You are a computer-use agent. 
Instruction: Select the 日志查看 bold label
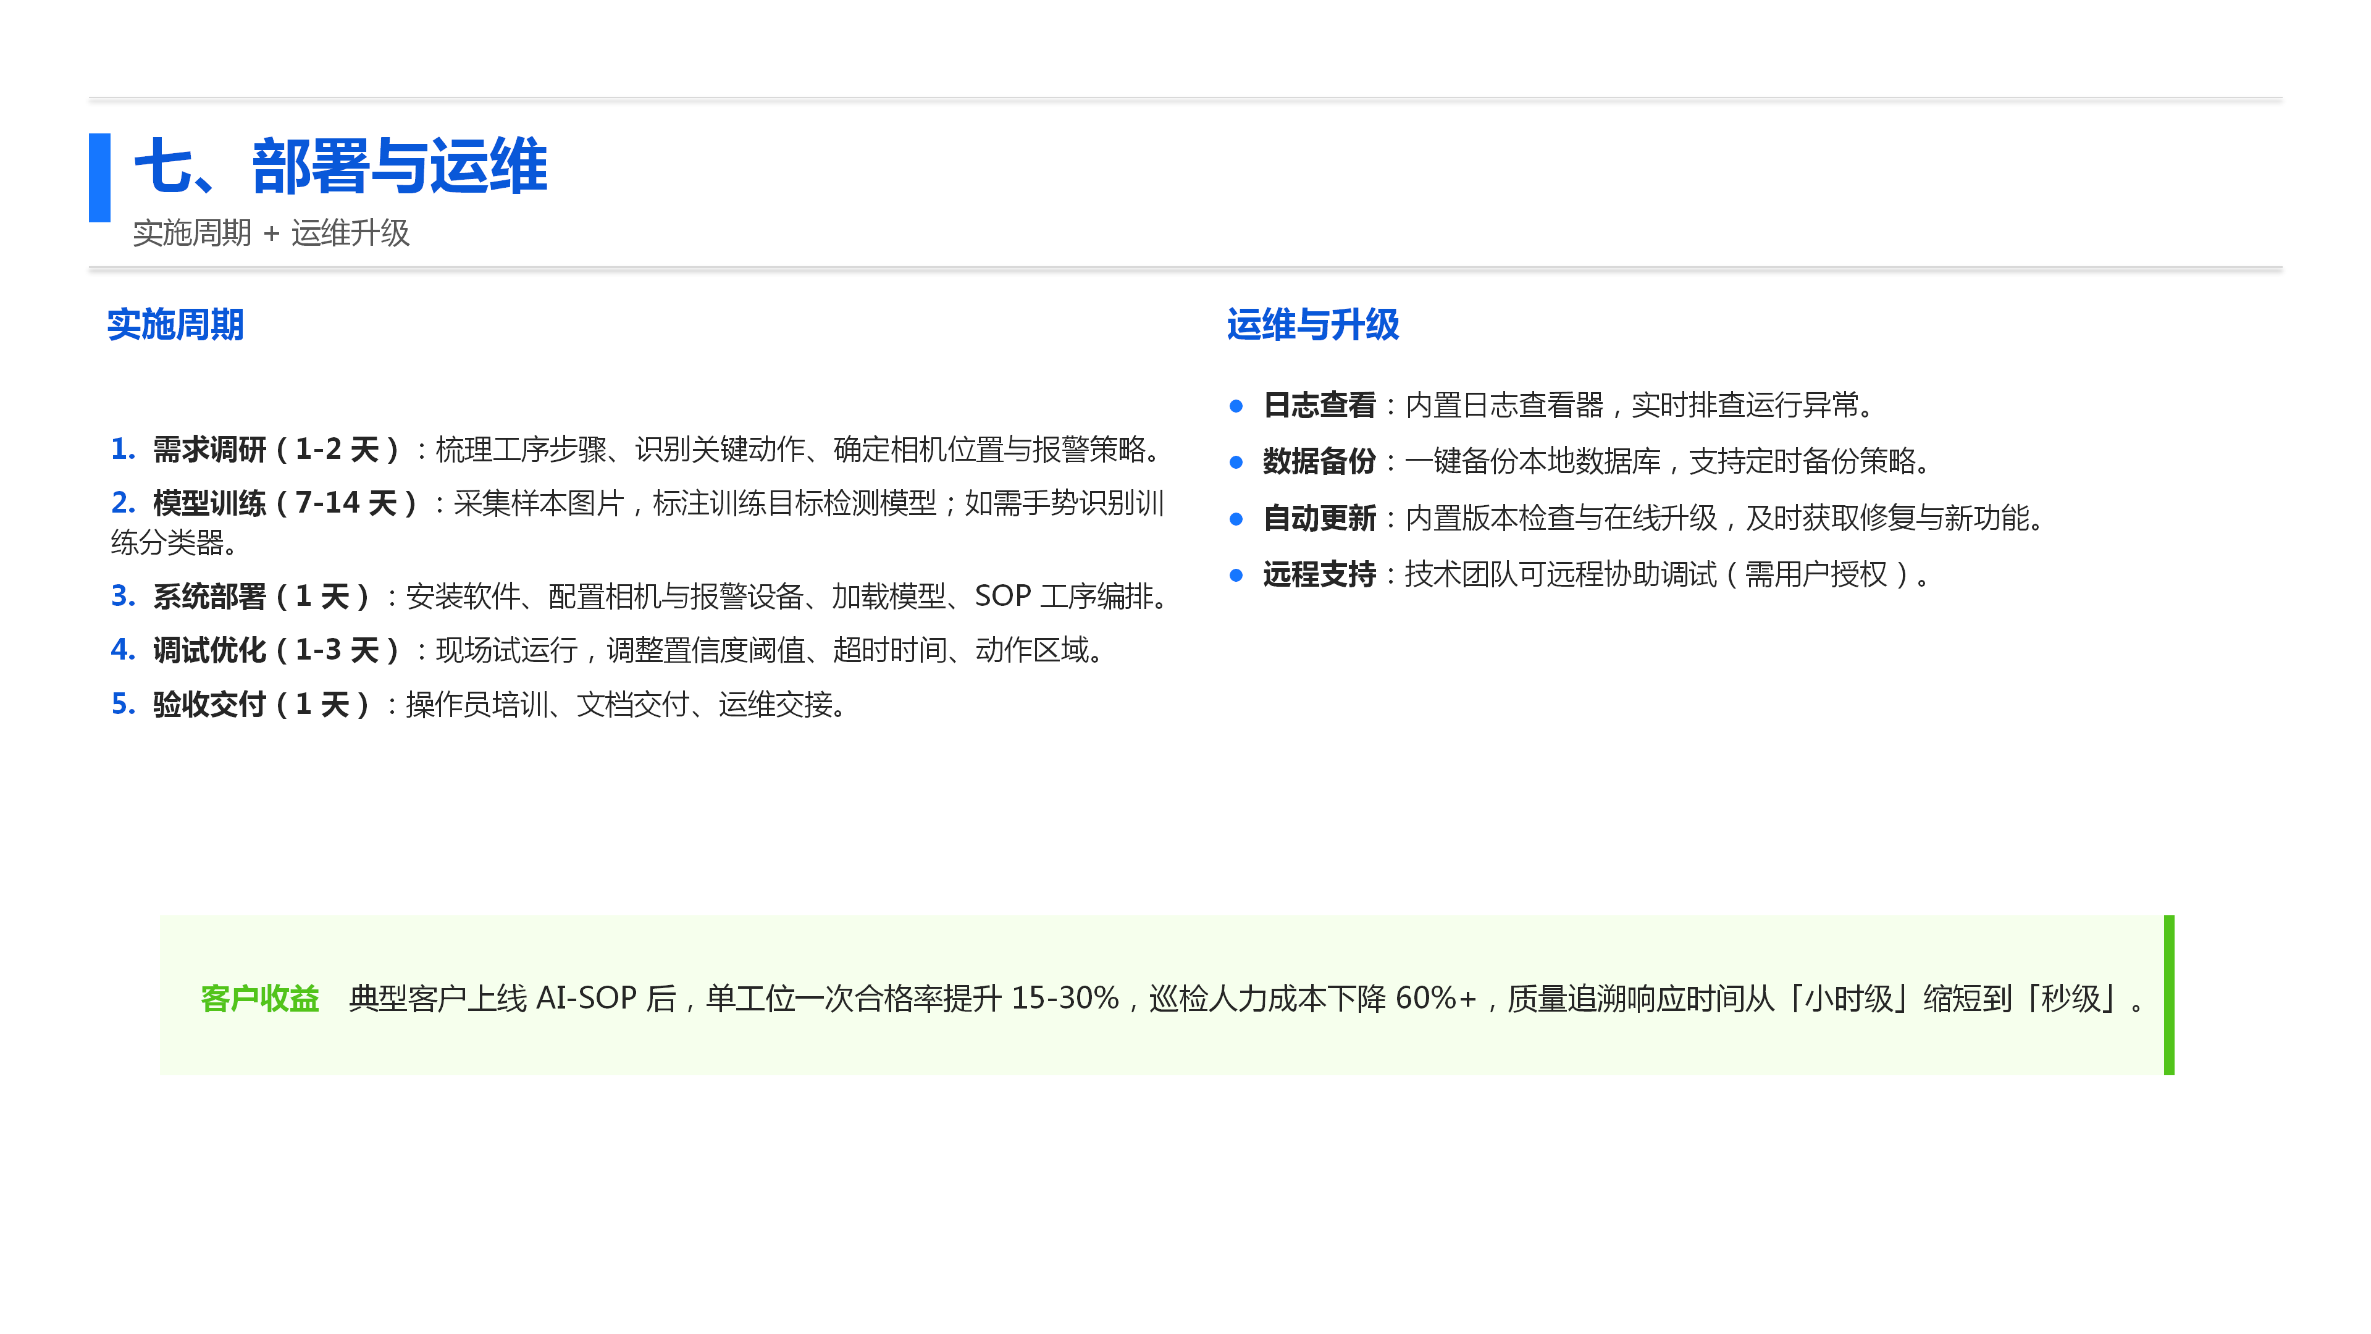1319,405
